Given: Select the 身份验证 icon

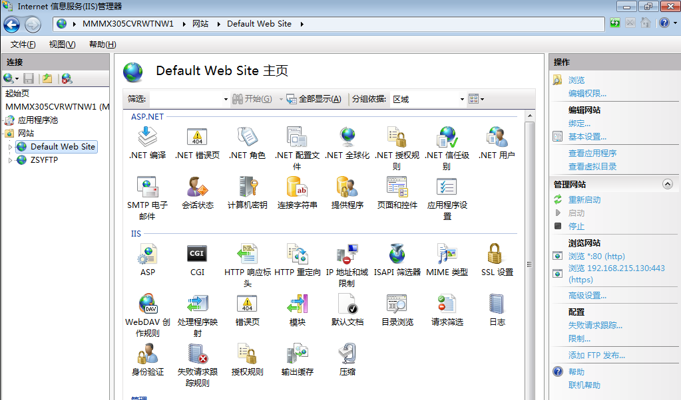Looking at the screenshot, I should pos(147,353).
